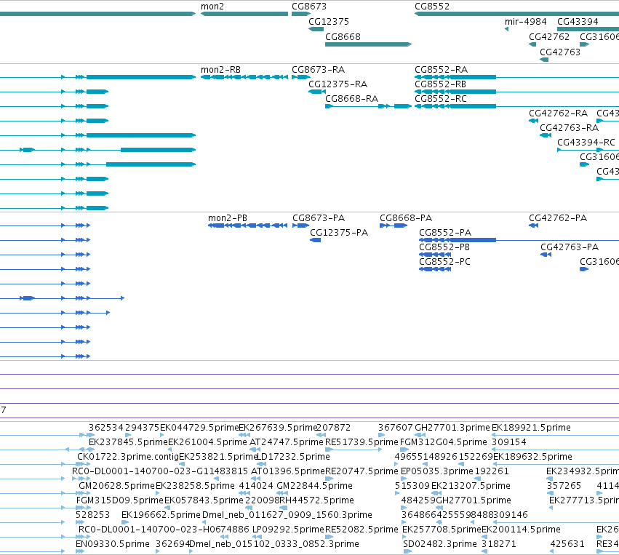Select EST LD17232.5prime
619x555 pixels.
click(293, 457)
